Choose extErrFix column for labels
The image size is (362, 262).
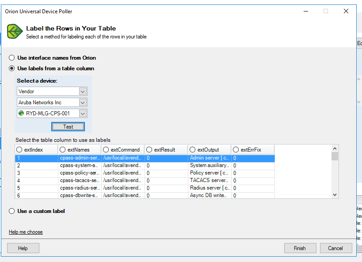coord(236,150)
